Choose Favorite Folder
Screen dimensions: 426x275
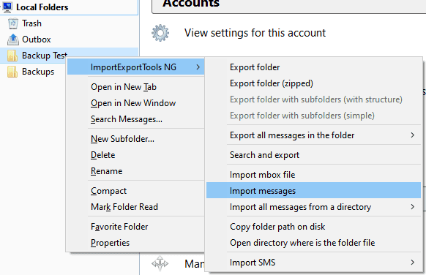[x=136, y=227]
